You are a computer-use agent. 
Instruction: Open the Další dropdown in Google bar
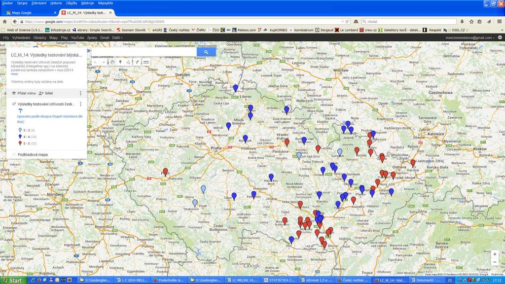tap(117, 37)
